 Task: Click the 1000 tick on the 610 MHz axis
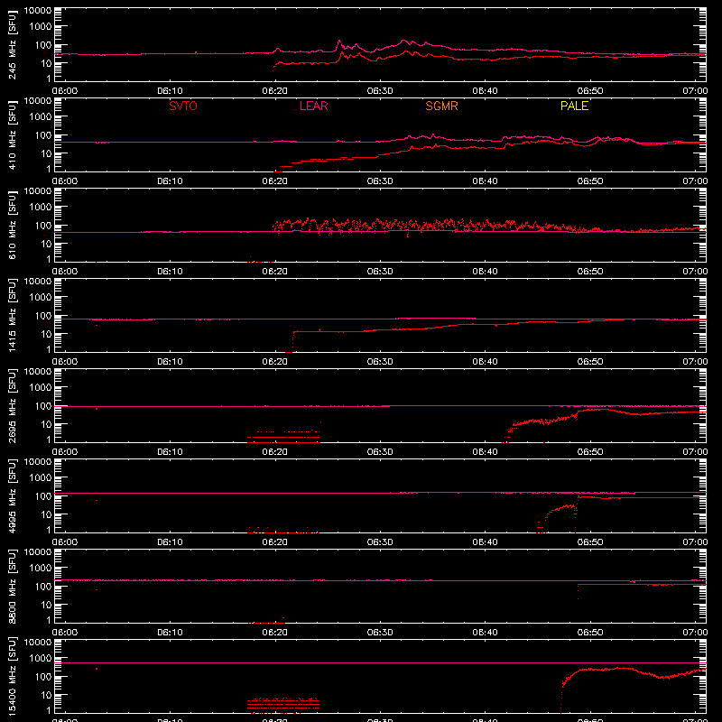coord(41,208)
